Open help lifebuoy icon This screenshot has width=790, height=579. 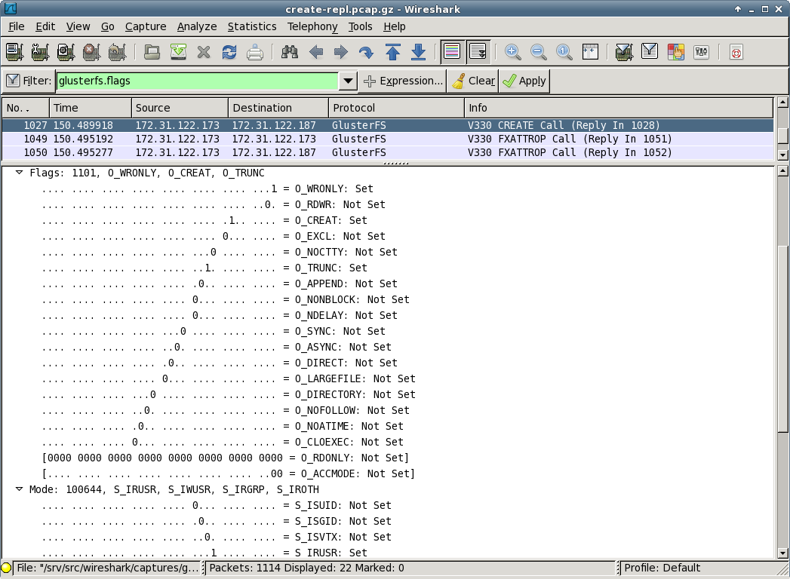[736, 52]
